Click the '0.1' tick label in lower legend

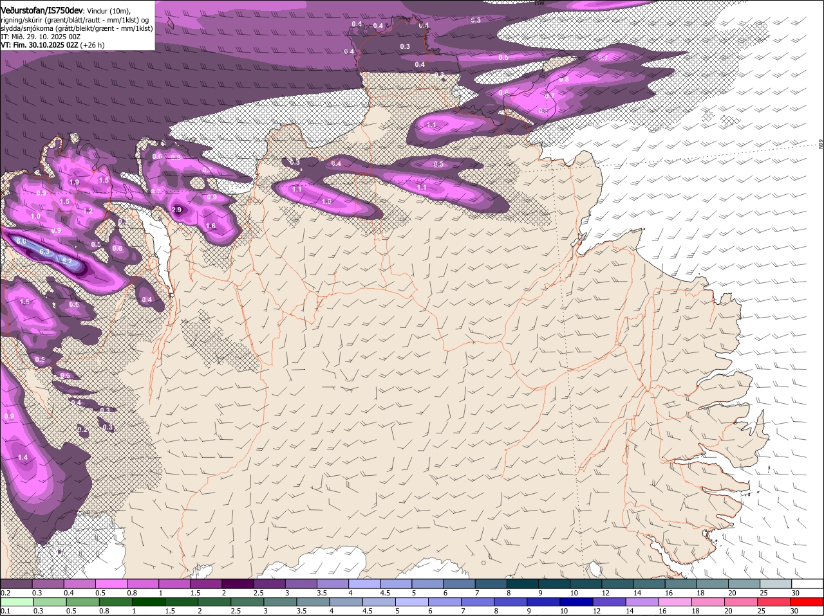tap(5, 611)
